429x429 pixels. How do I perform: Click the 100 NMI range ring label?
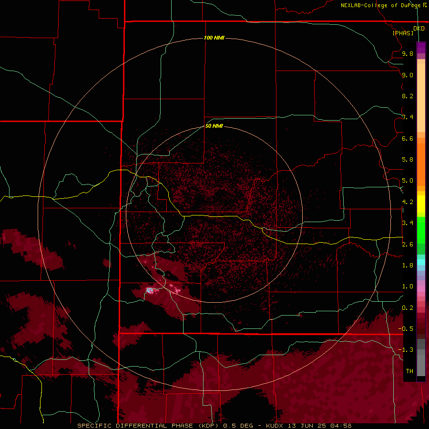click(x=214, y=38)
